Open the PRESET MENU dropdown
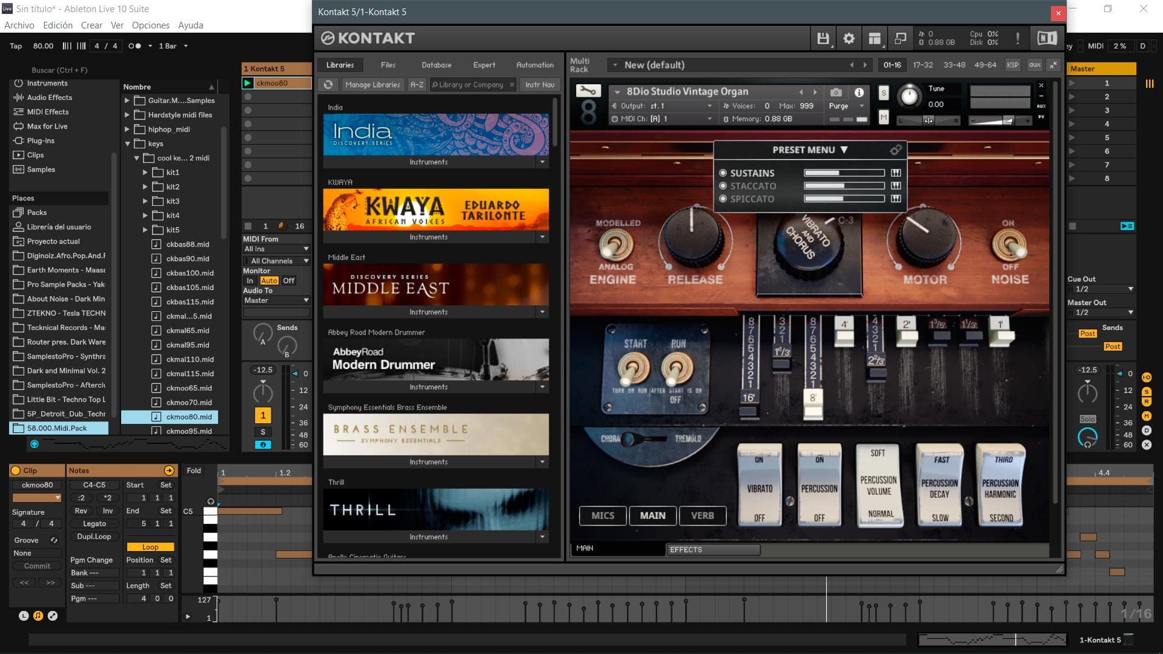 pyautogui.click(x=810, y=150)
